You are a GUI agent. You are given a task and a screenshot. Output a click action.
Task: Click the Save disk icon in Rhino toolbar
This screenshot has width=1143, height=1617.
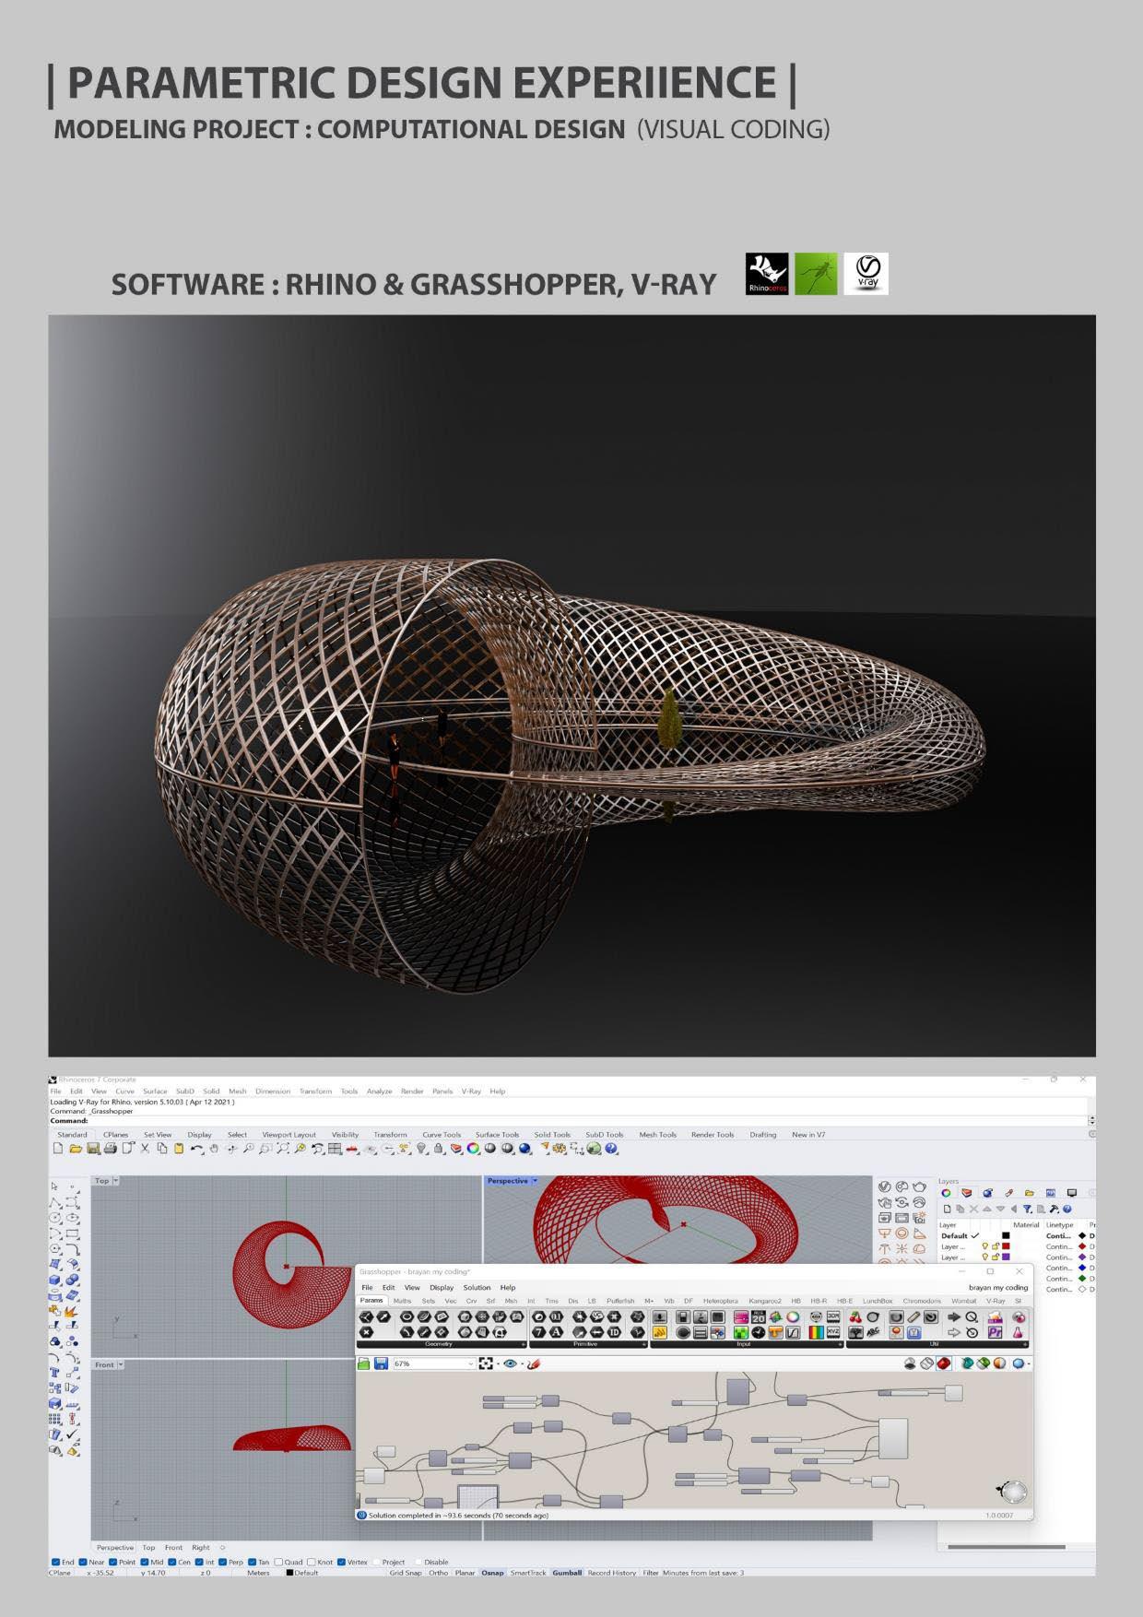click(x=93, y=1148)
